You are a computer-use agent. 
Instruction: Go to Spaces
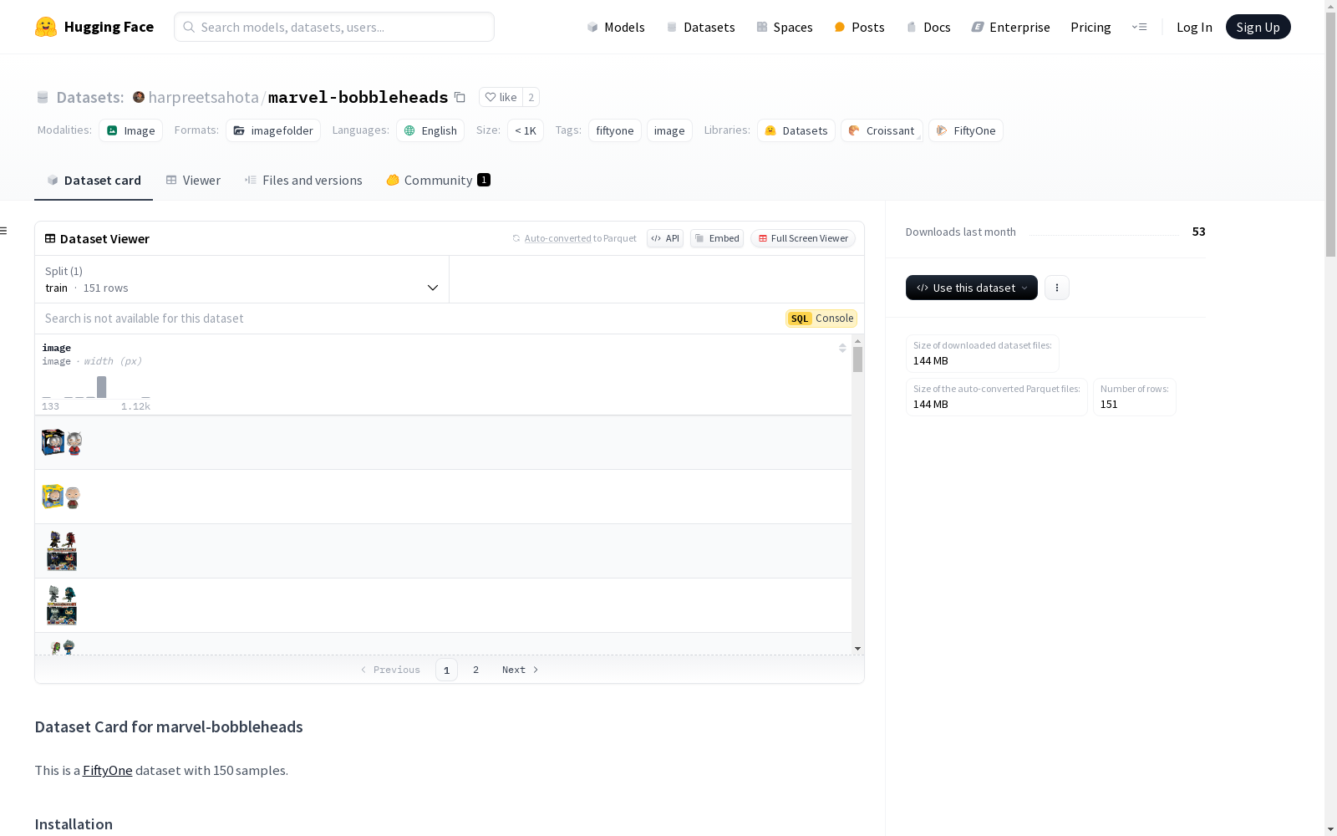coord(785,27)
